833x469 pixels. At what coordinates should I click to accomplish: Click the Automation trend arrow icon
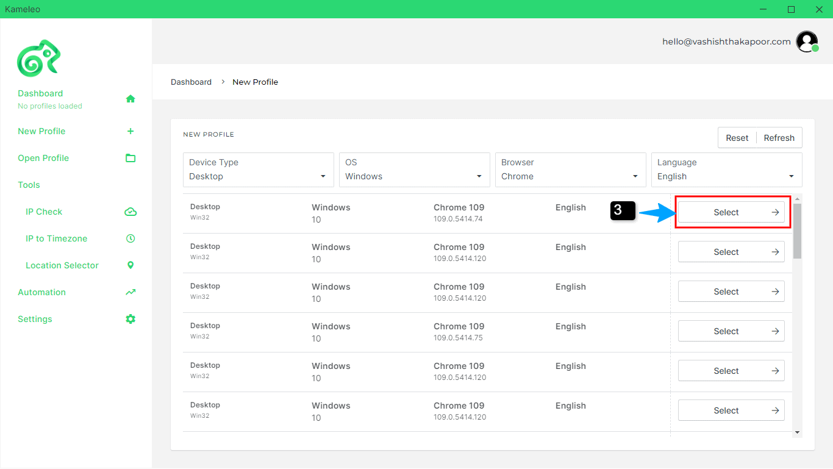[x=130, y=292]
